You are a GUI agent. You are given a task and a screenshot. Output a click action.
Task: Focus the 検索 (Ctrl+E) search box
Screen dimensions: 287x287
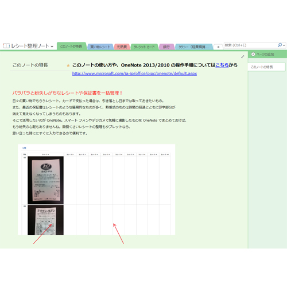click(x=251, y=45)
